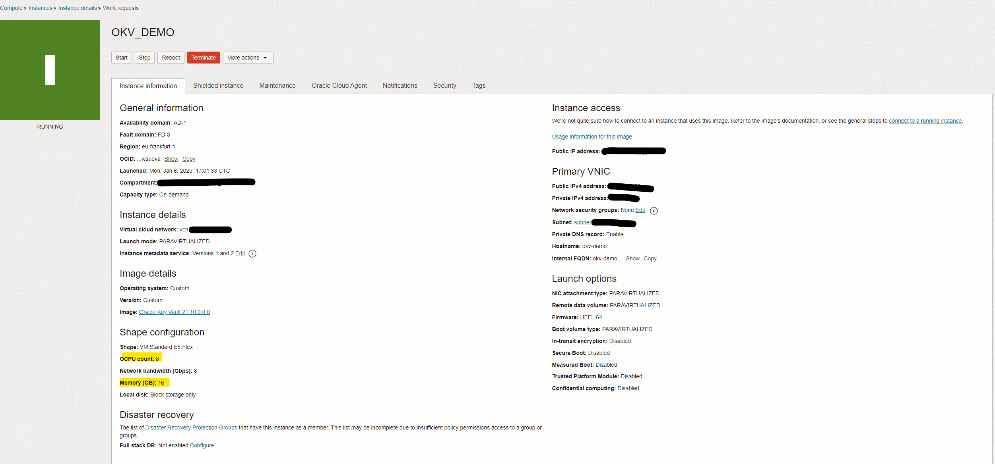
Task: Click info icon beside Network security groups
Action: [654, 211]
